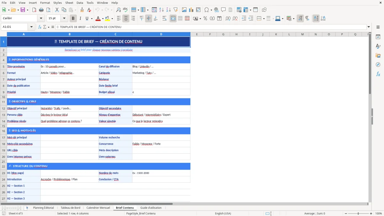Screen dimensions: 384x216
Task: Select cell B5 containing 'Ex : 10 conseils pour...'
Action: (69, 66)
